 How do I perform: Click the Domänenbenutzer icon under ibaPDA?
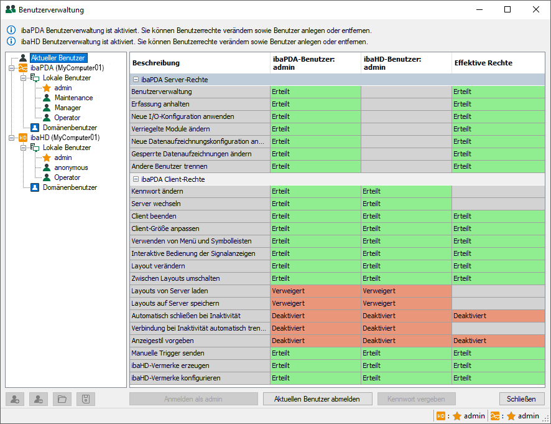[35, 128]
